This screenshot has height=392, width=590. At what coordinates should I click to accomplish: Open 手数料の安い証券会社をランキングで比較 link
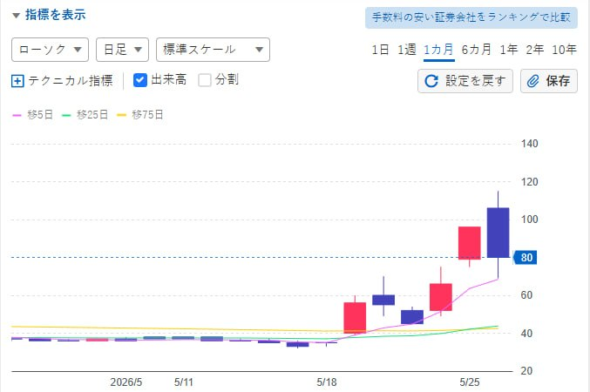tap(471, 17)
